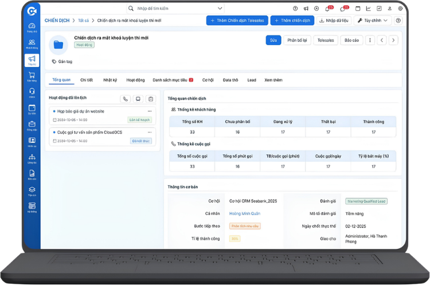Open the Bán hàng shopping cart icon
The height and width of the screenshot is (286, 430).
(x=32, y=76)
